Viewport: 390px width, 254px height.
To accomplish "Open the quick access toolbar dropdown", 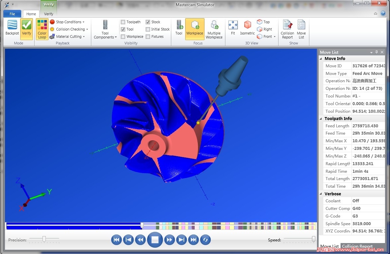I will tap(13, 4).
